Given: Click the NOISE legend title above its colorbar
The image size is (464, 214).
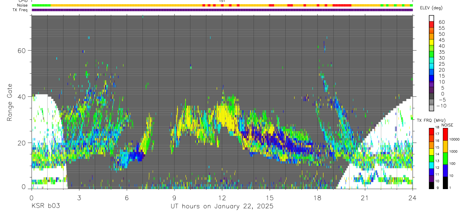Looking at the screenshot, I should (447, 125).
